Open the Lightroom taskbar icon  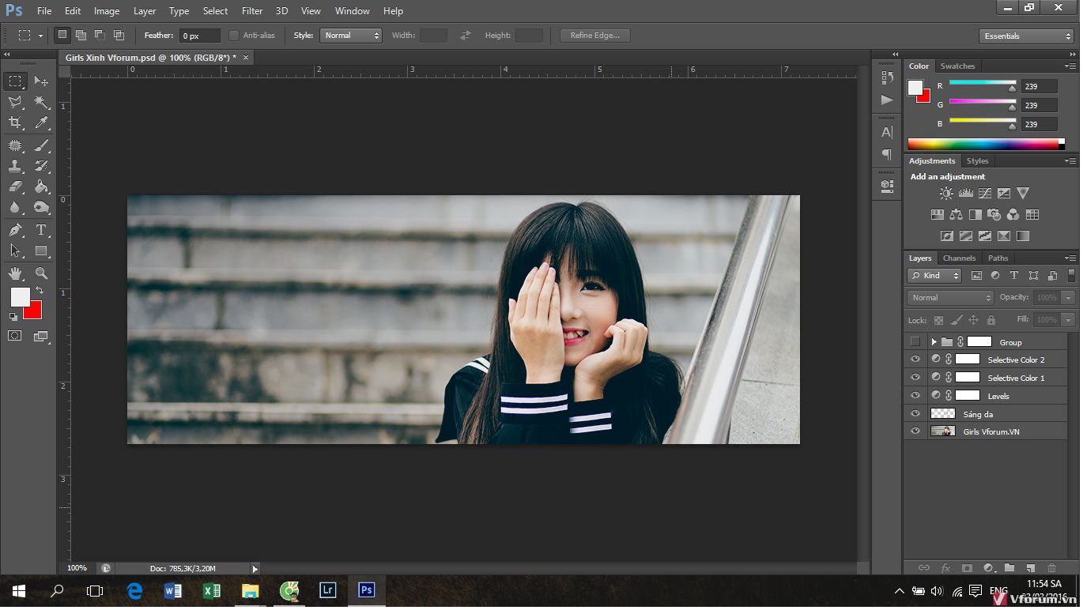328,590
